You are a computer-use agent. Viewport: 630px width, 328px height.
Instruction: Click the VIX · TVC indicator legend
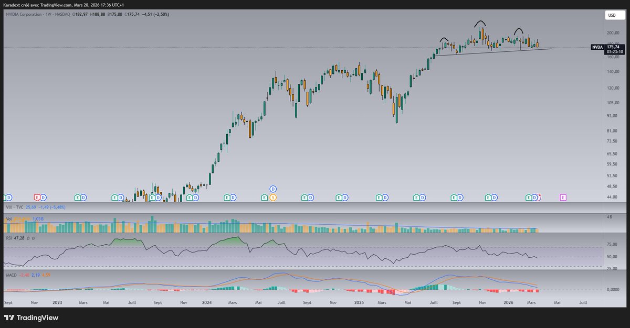pyautogui.click(x=14, y=207)
